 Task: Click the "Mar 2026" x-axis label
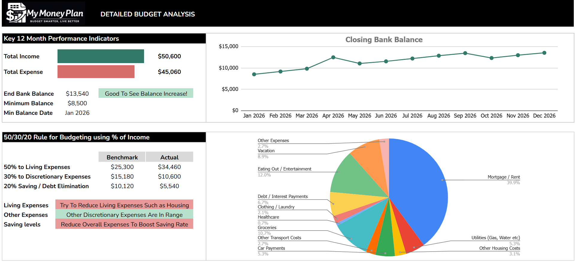pyautogui.click(x=307, y=116)
